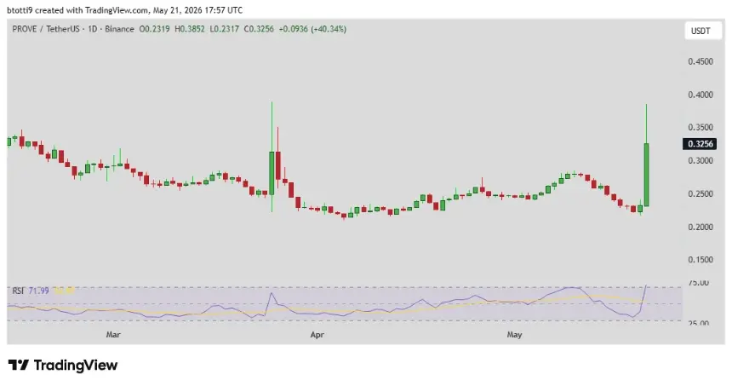Click the Low value L0.2317
732x386 pixels.
click(x=224, y=29)
